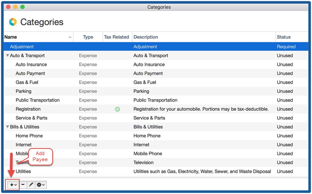Click the Tax Related column header
Viewport: 312px width, 194px height.
coord(116,37)
